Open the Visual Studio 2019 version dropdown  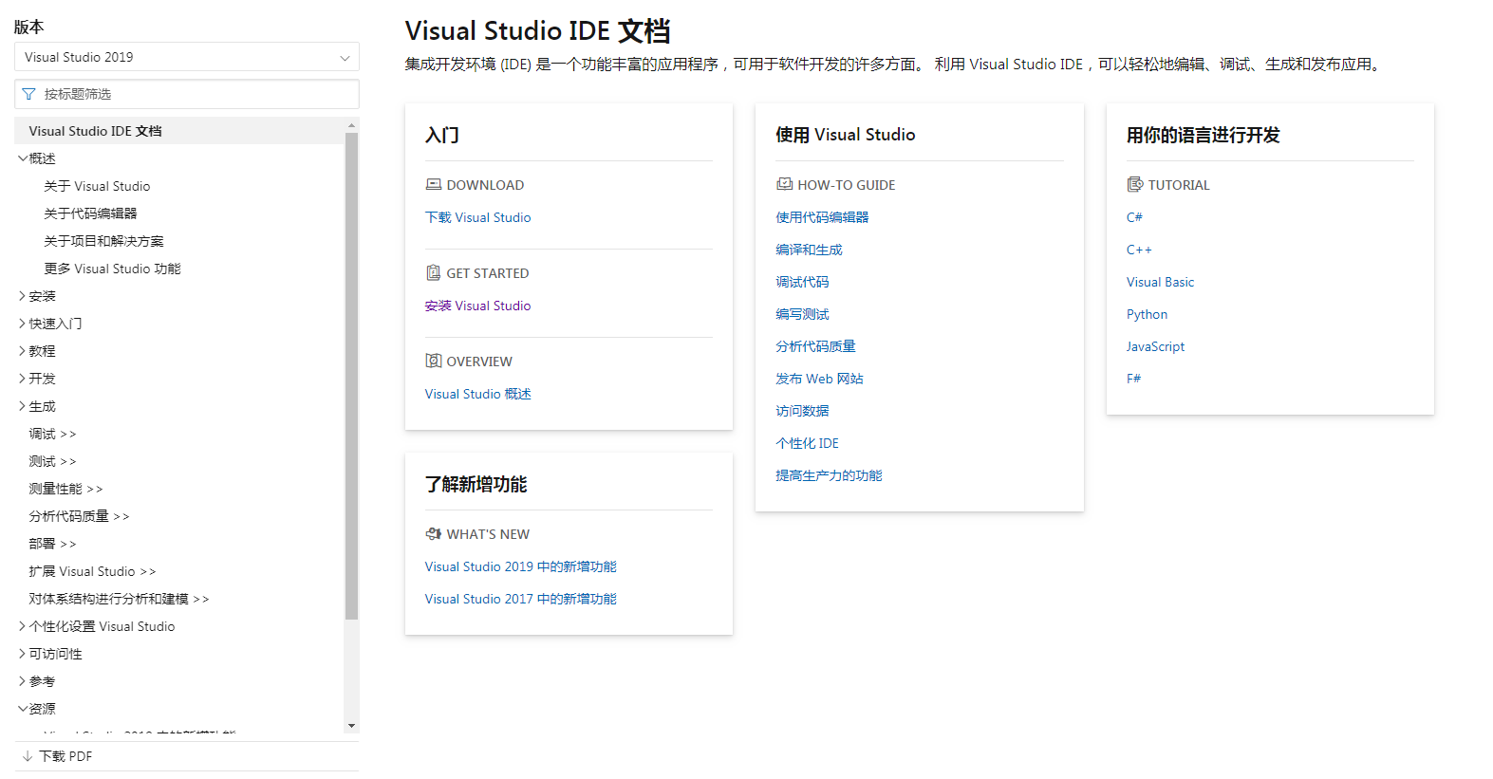(x=187, y=57)
